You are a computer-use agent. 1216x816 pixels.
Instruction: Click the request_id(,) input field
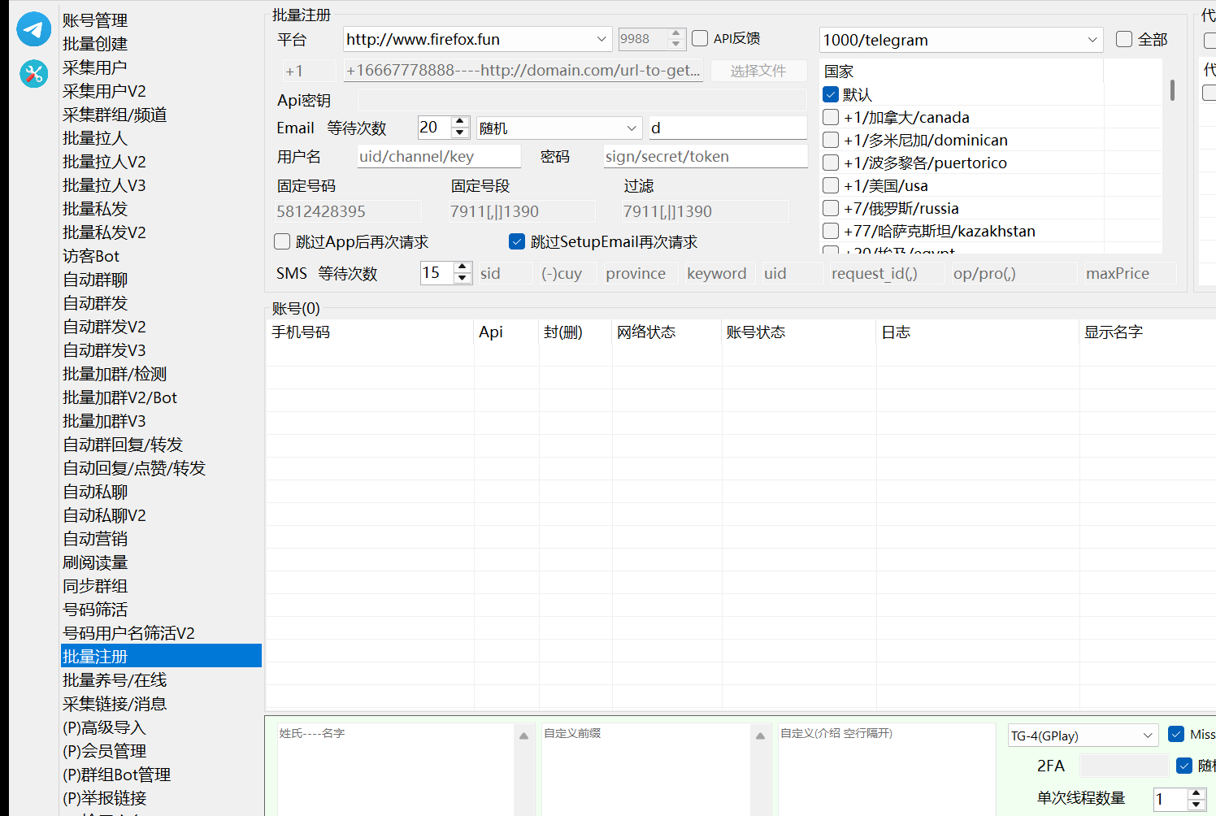point(887,273)
